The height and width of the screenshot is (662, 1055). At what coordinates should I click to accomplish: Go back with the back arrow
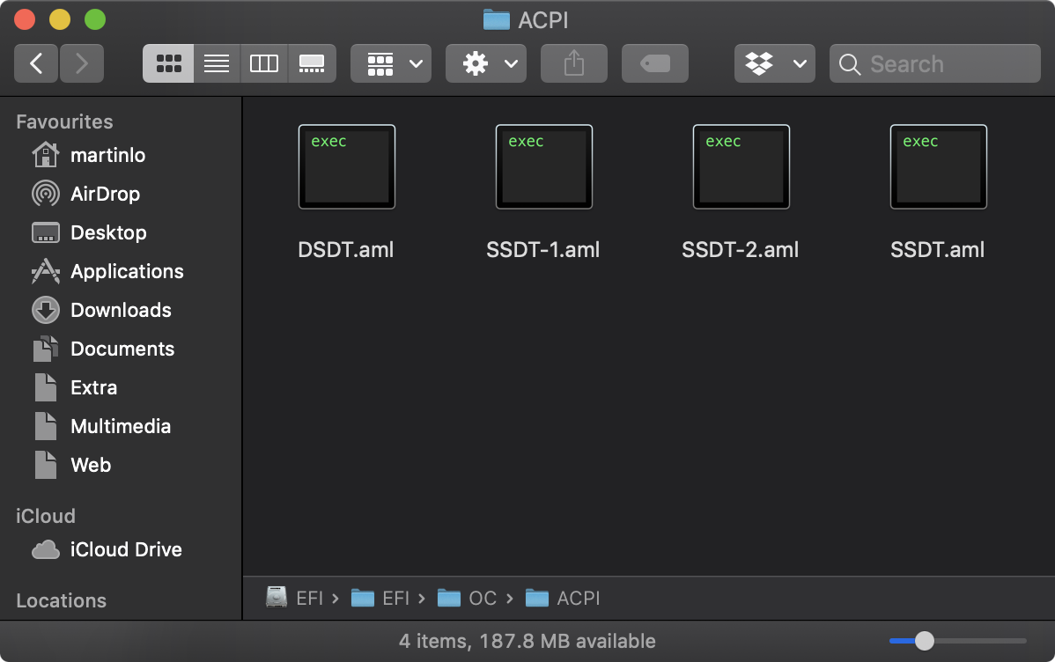pos(36,63)
